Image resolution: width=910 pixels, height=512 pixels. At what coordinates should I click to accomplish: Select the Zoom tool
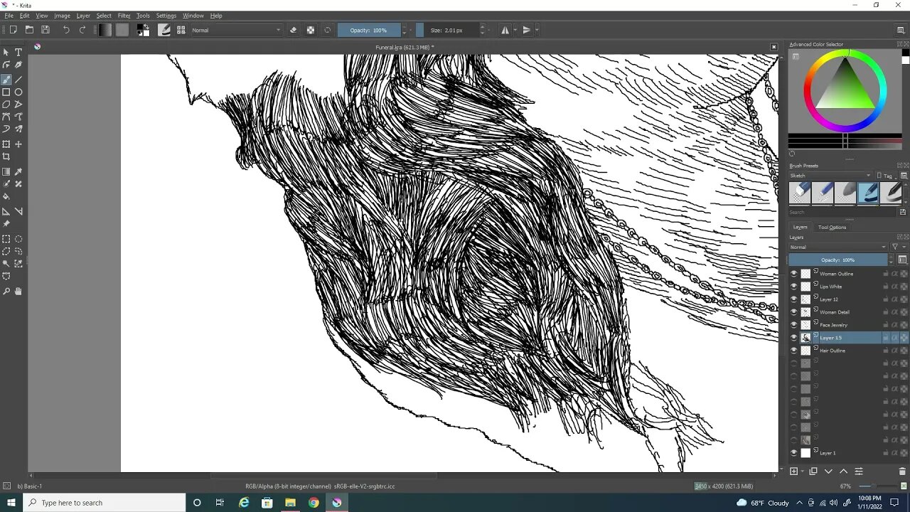(6, 291)
